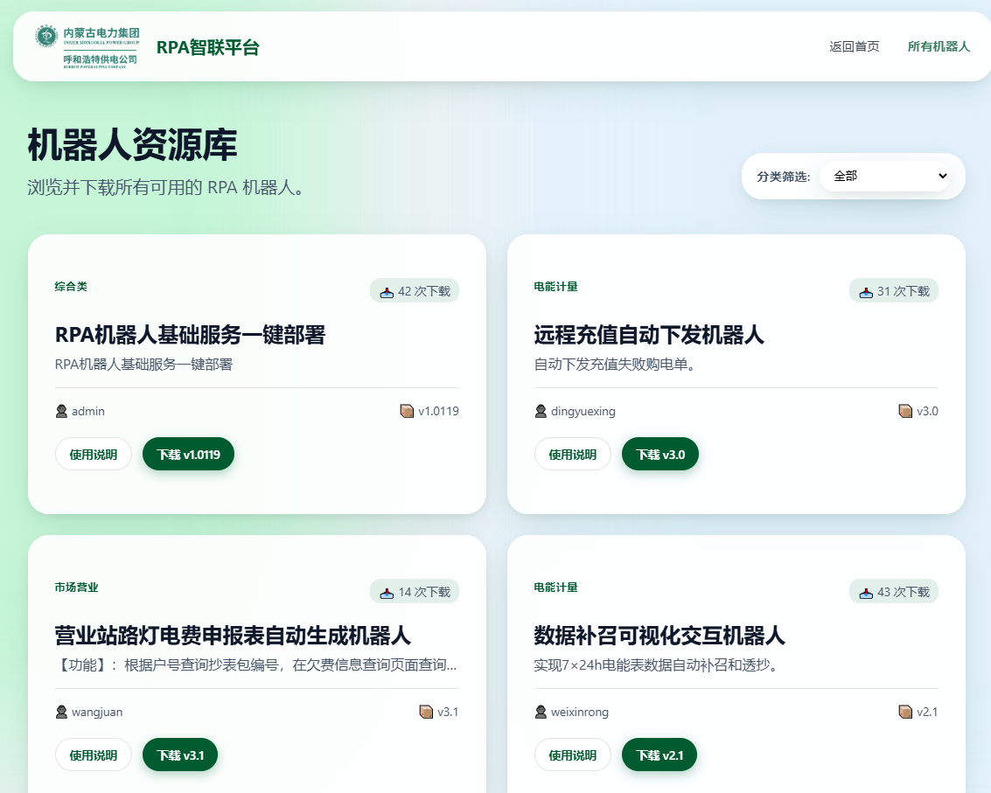
Task: Click the dingyuexing author avatar icon
Action: point(541,412)
